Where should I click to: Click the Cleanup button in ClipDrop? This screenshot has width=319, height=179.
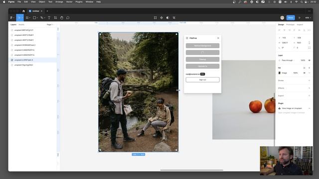202,59
